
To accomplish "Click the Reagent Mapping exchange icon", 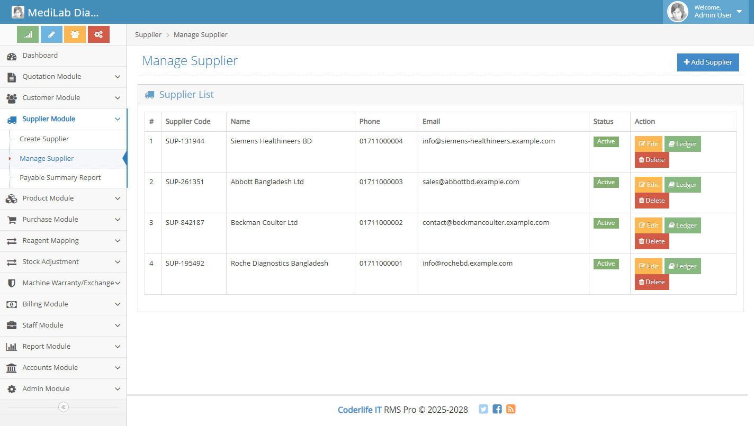I will pos(12,241).
